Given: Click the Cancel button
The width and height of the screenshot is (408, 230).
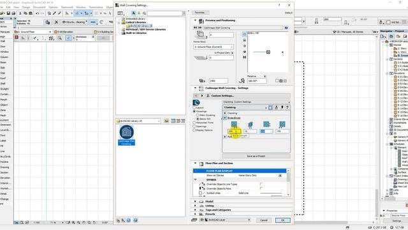Looking at the screenshot, I should coord(263,220).
